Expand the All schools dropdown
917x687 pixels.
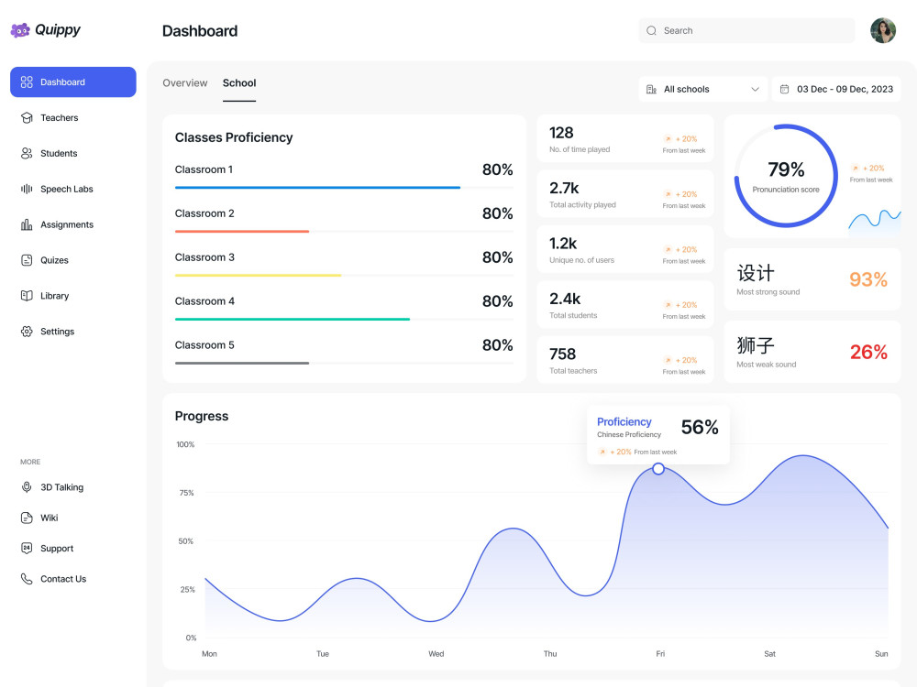pos(703,90)
